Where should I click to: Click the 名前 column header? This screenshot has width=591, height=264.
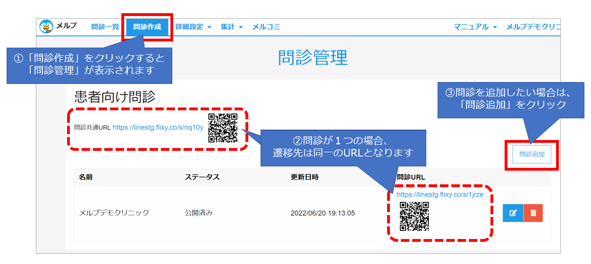[86, 177]
